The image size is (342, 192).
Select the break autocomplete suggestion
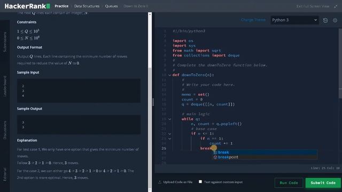pyautogui.click(x=265, y=152)
